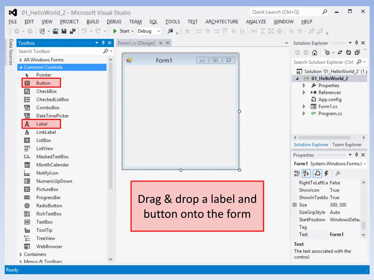Pin the Properties panel
374x280 pixels.
[356, 155]
